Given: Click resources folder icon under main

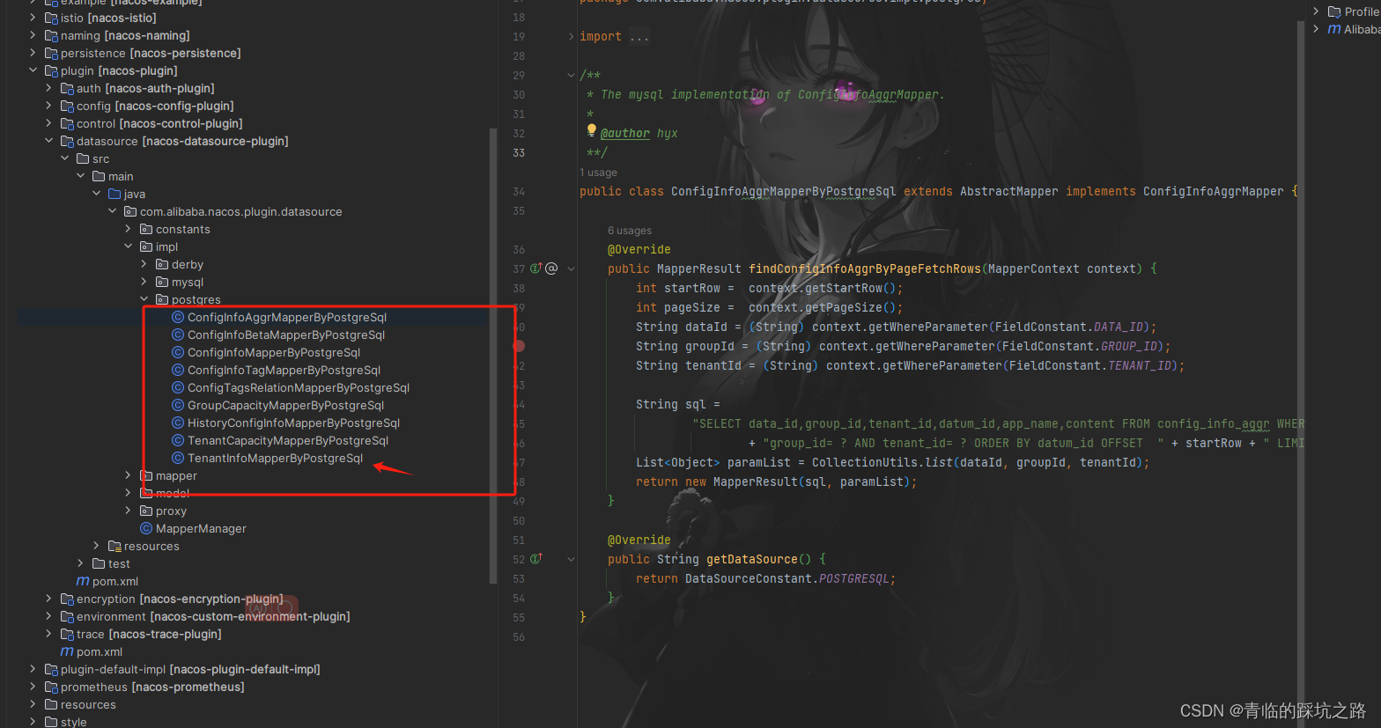Looking at the screenshot, I should [x=114, y=546].
